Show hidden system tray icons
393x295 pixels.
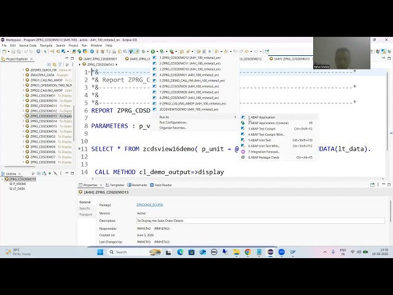pos(325,252)
